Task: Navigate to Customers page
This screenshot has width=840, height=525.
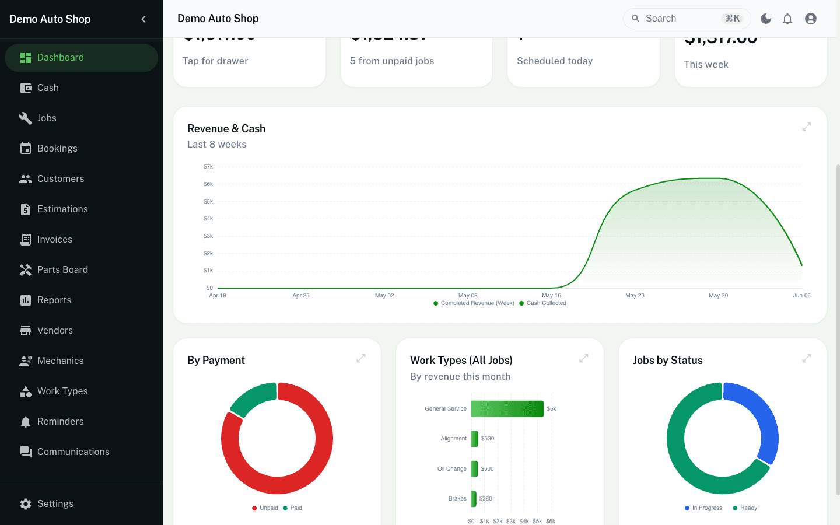Action: tap(81, 178)
